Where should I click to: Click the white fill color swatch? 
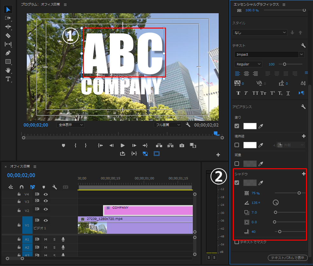250,126
